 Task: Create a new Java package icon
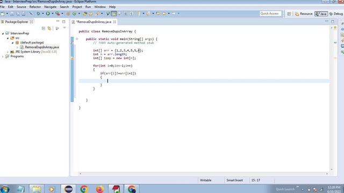point(68,13)
